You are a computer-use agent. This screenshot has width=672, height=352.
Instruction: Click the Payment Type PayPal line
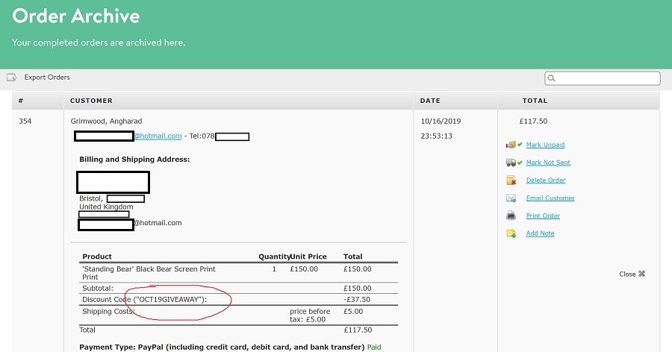pyautogui.click(x=222, y=348)
